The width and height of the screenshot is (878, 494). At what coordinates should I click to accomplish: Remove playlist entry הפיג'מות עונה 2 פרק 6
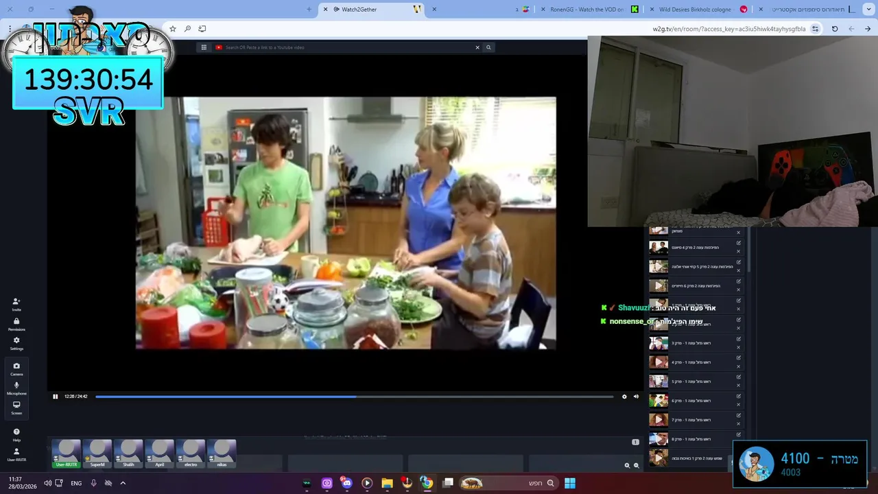click(739, 290)
